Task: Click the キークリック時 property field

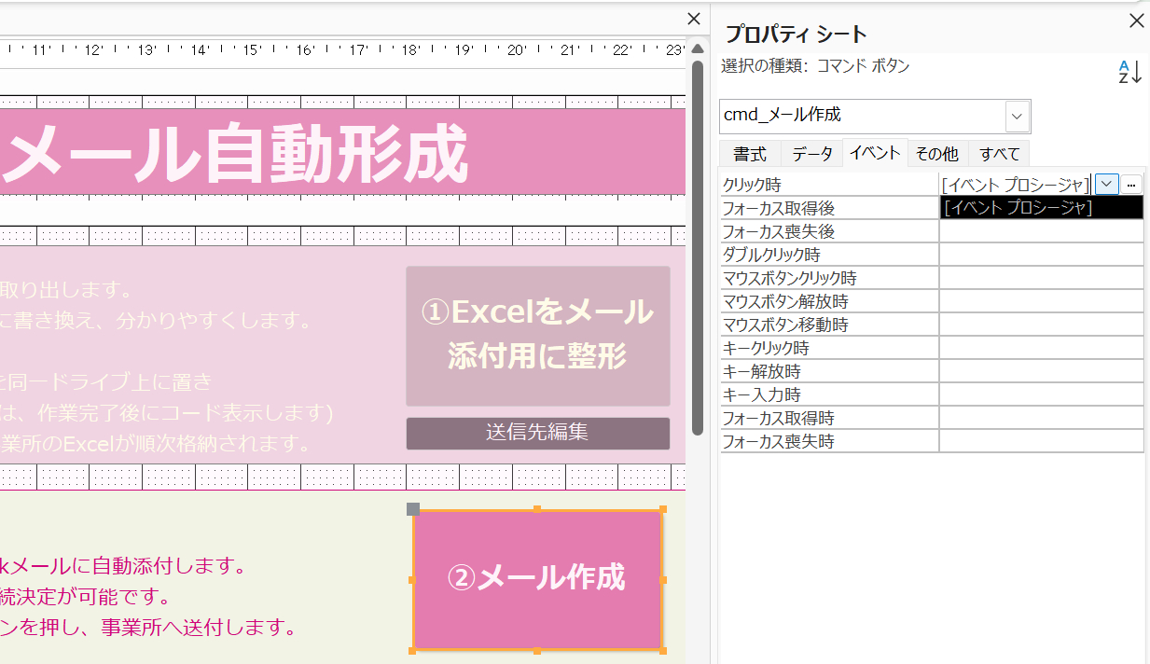Action: click(x=1041, y=348)
